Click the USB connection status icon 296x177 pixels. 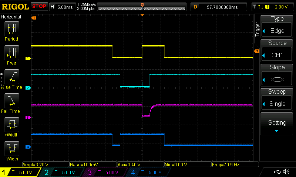coord(277,171)
